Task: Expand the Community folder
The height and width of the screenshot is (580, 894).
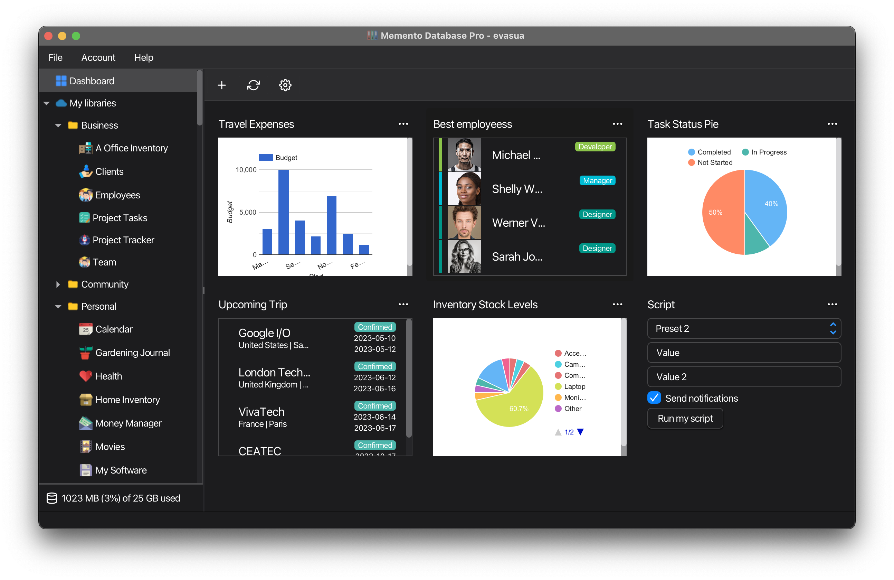Action: 58,284
